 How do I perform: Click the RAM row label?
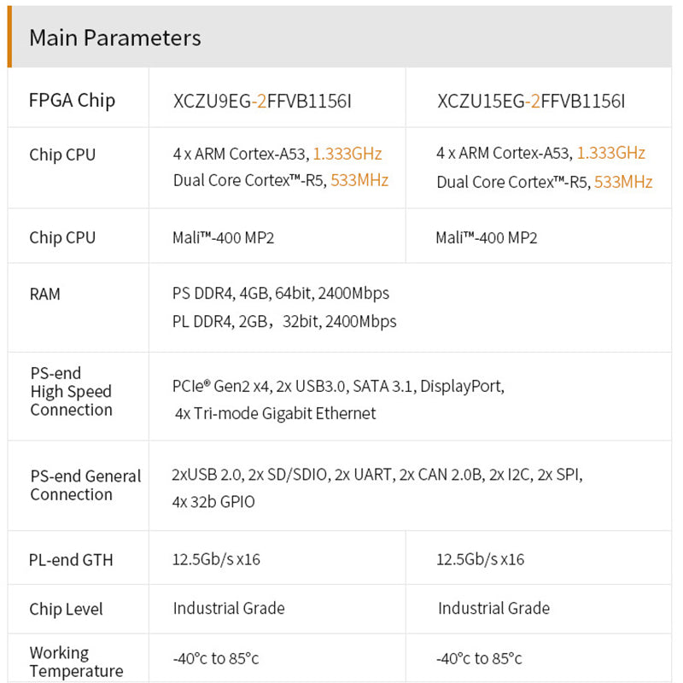pyautogui.click(x=45, y=294)
